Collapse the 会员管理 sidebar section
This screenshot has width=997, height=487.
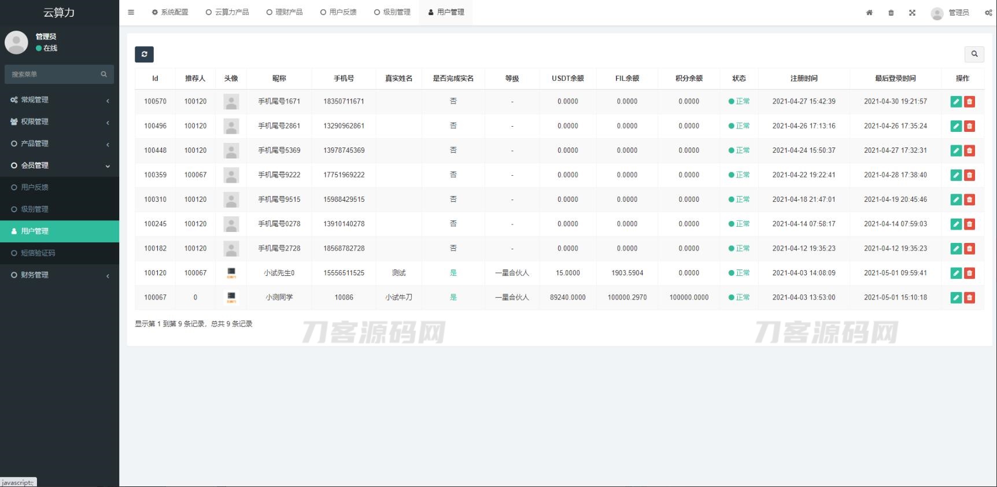coord(60,165)
